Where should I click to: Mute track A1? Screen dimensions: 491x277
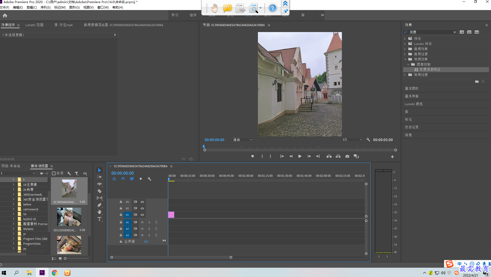[142, 222]
